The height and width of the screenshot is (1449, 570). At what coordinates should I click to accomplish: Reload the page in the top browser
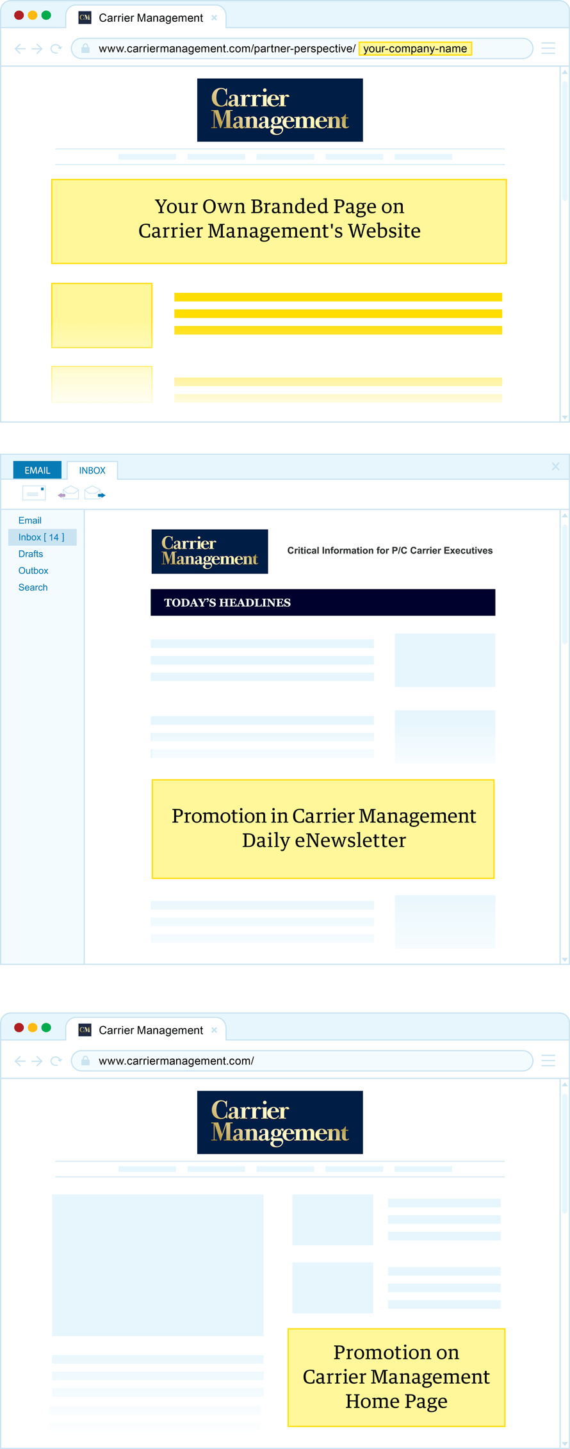(56, 49)
